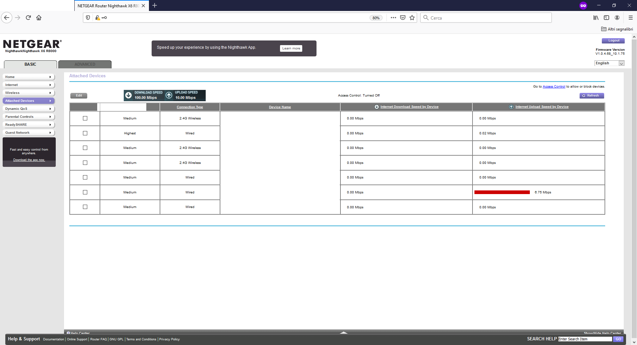
Task: Click the Enter Search Item help field
Action: (585, 339)
